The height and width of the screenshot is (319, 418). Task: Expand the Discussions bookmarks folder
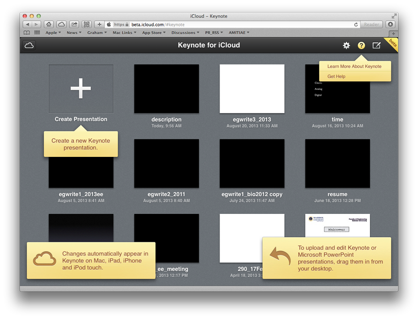point(185,33)
